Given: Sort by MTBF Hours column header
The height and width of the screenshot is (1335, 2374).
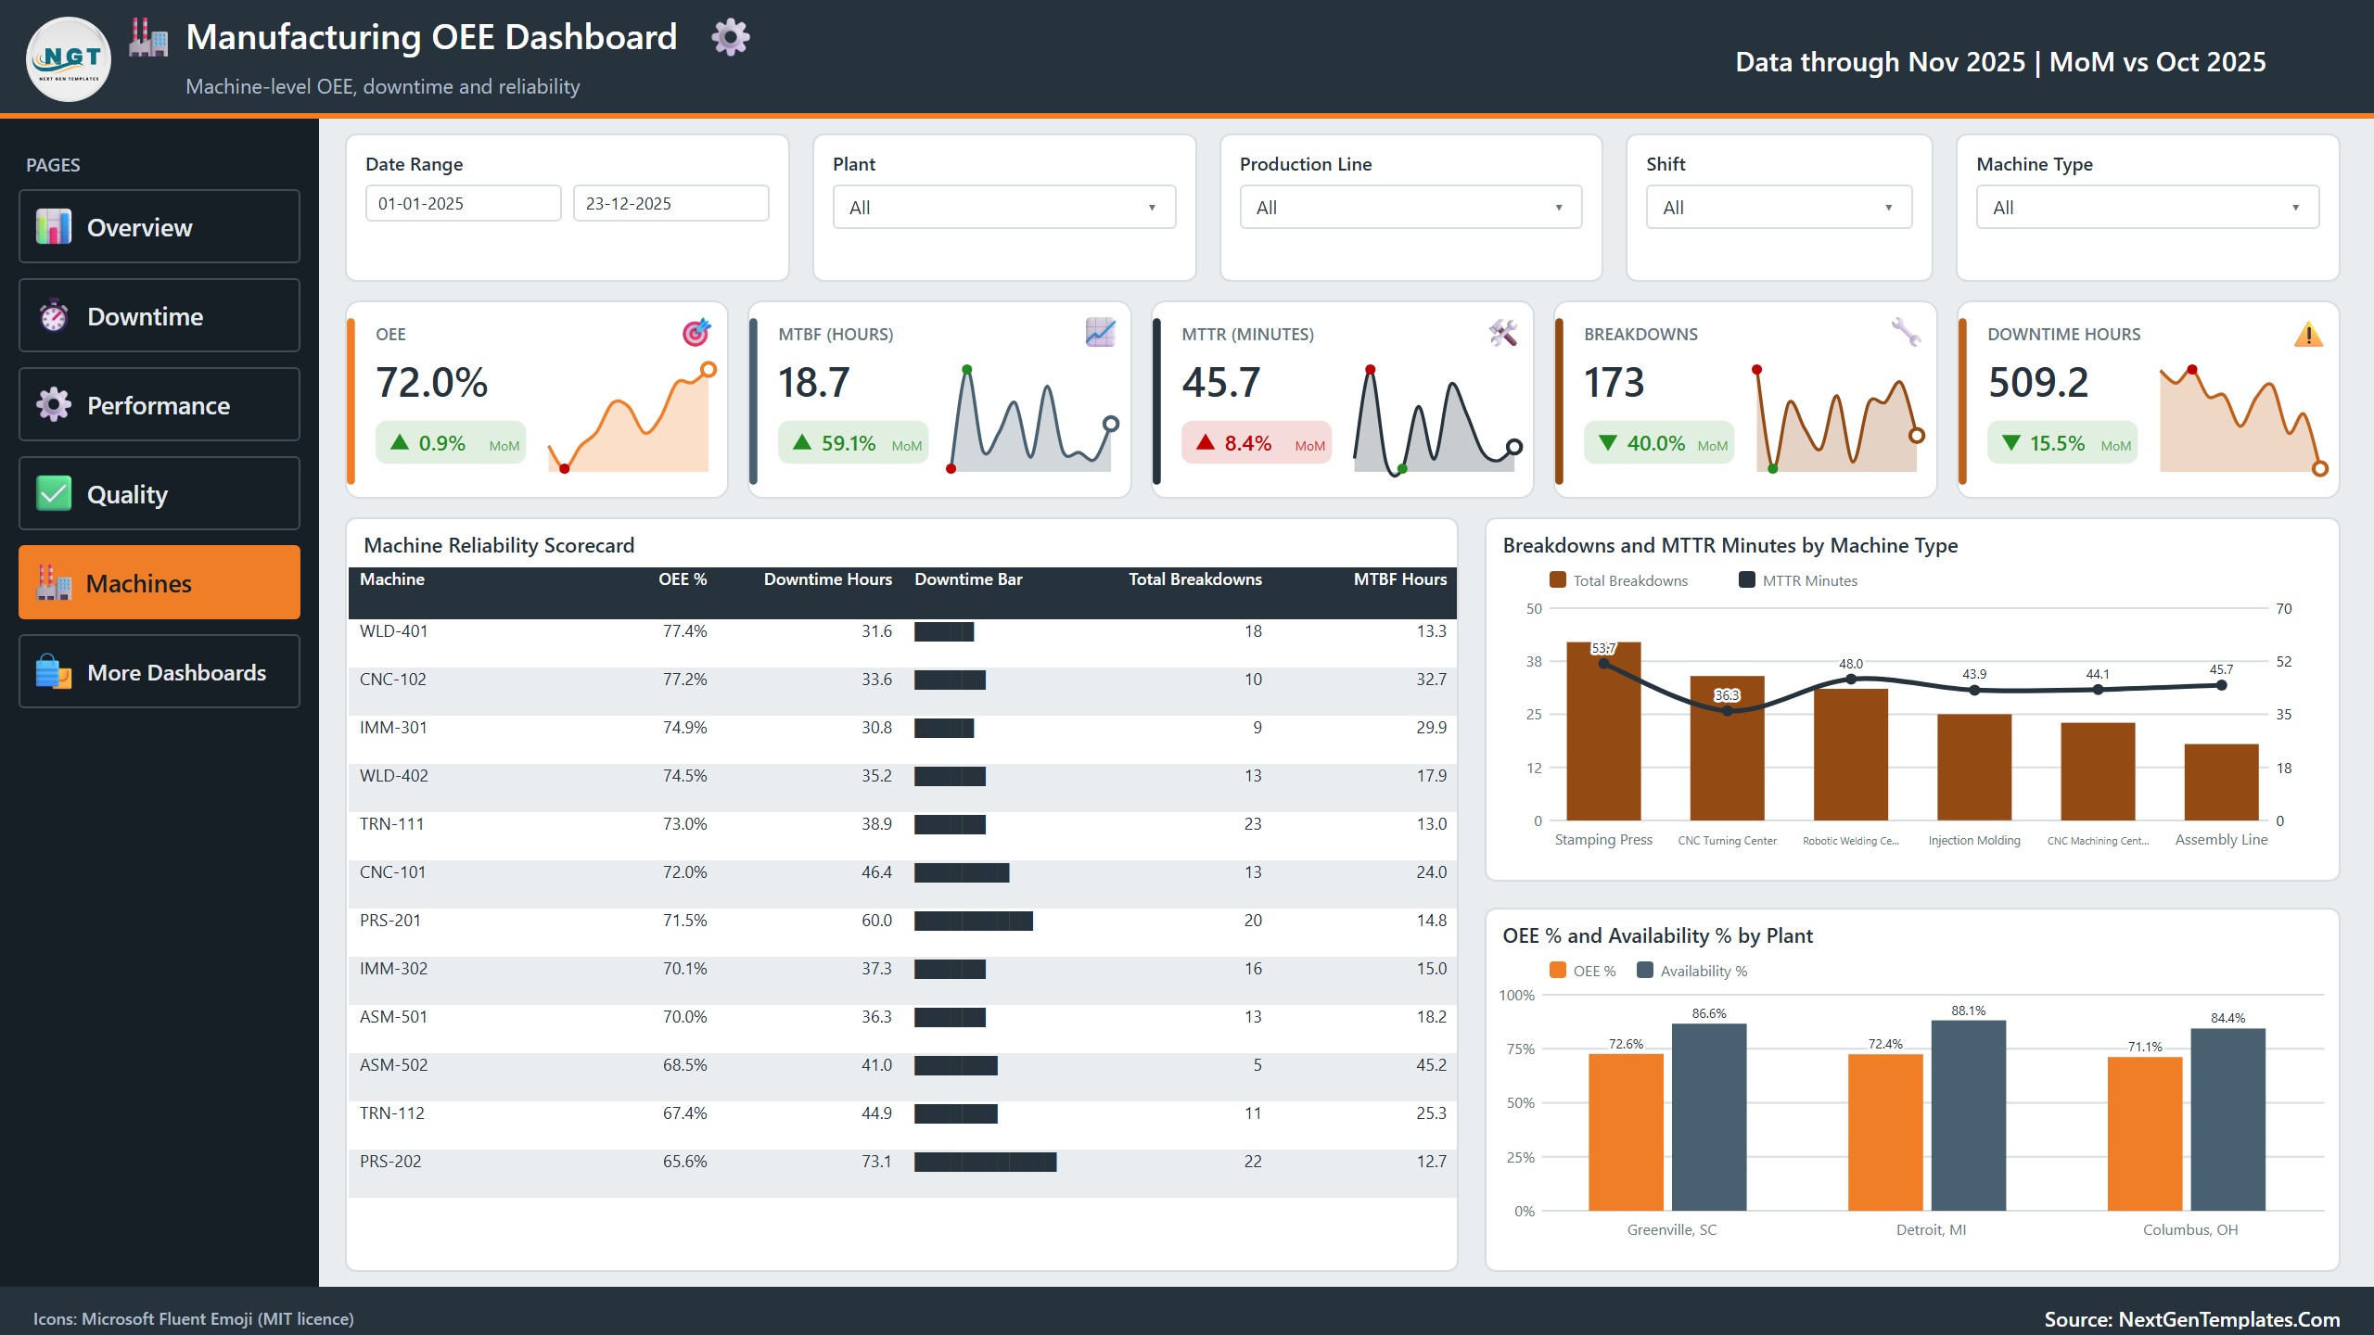Looking at the screenshot, I should click(x=1400, y=579).
